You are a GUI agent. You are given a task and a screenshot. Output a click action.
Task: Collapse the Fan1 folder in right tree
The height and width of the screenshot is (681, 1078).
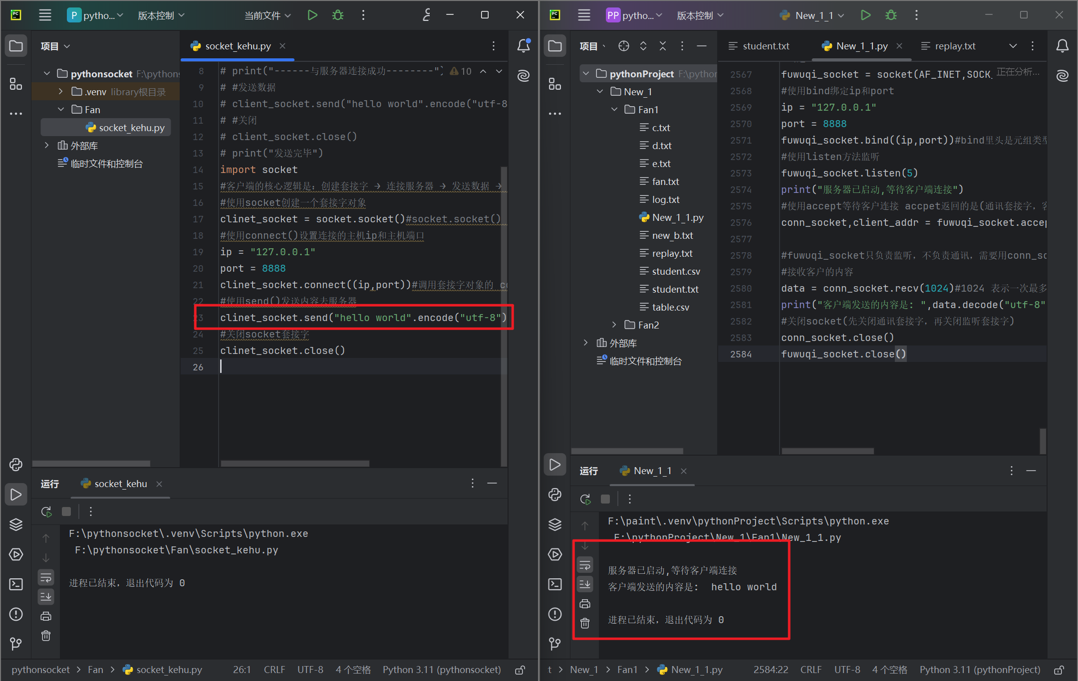(614, 110)
